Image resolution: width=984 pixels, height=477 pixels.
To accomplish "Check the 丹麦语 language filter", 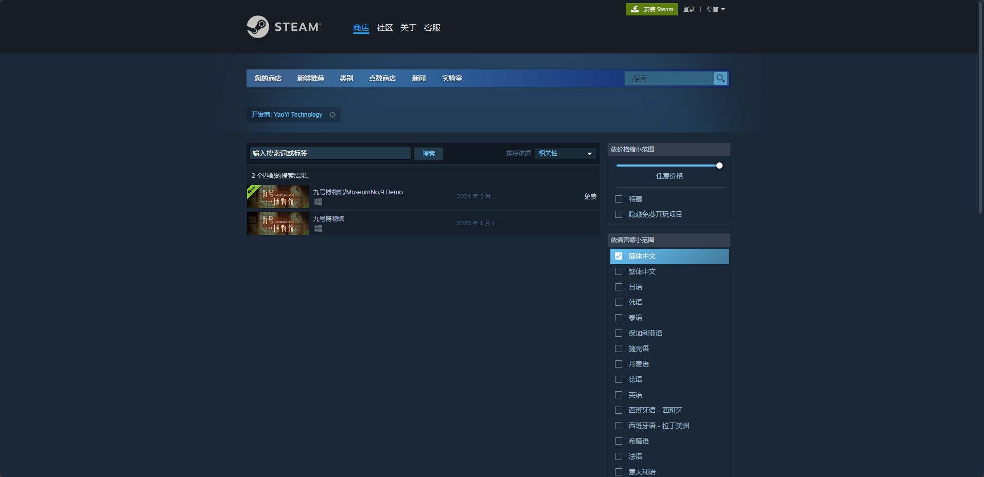I will [619, 364].
